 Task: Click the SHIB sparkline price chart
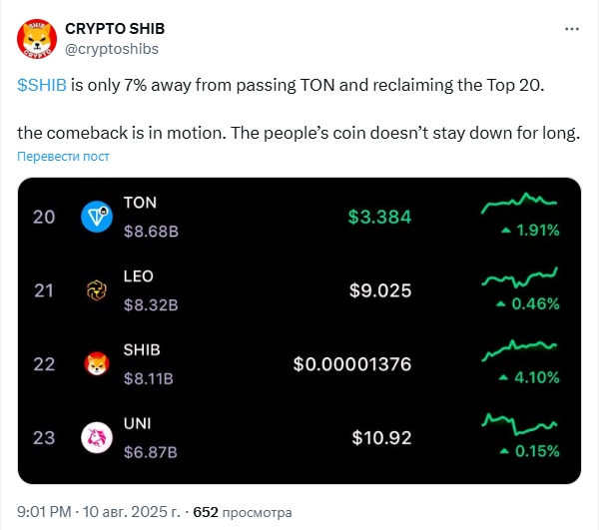519,351
